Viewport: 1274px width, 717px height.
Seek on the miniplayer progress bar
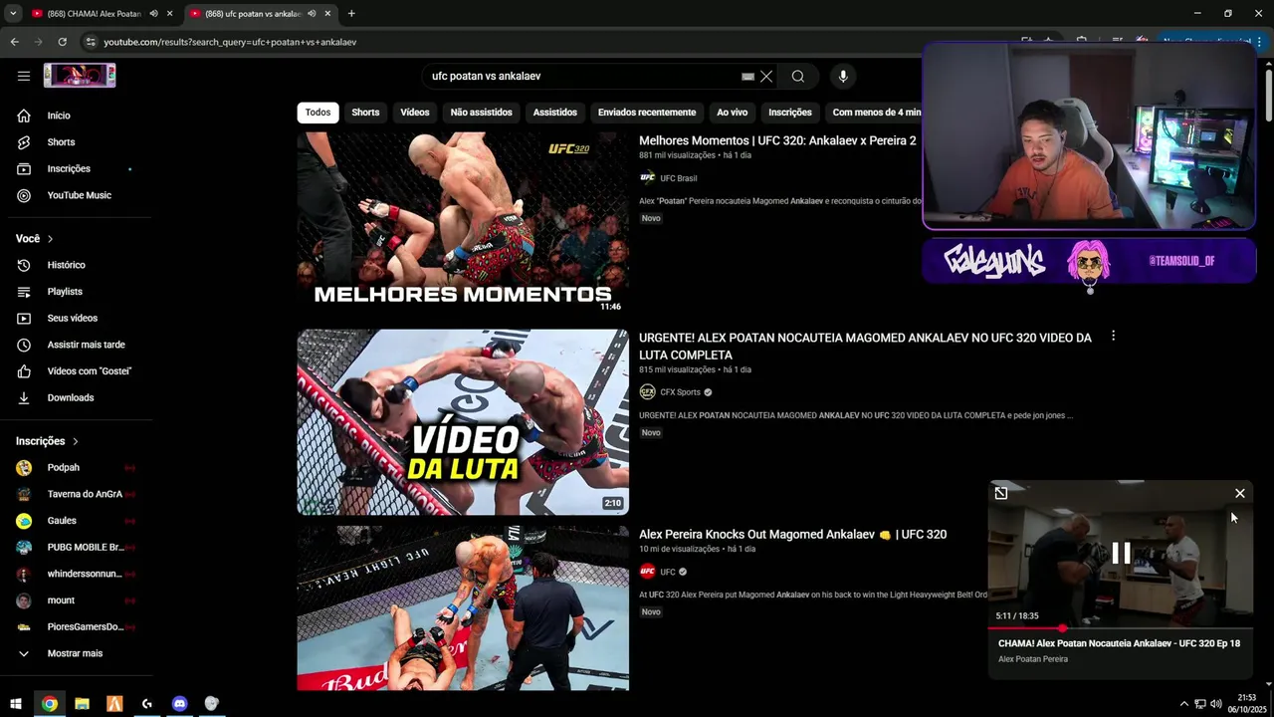1121,628
